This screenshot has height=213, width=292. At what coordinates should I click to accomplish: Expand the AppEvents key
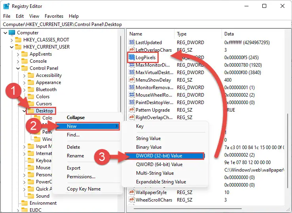pyautogui.click(x=18, y=54)
